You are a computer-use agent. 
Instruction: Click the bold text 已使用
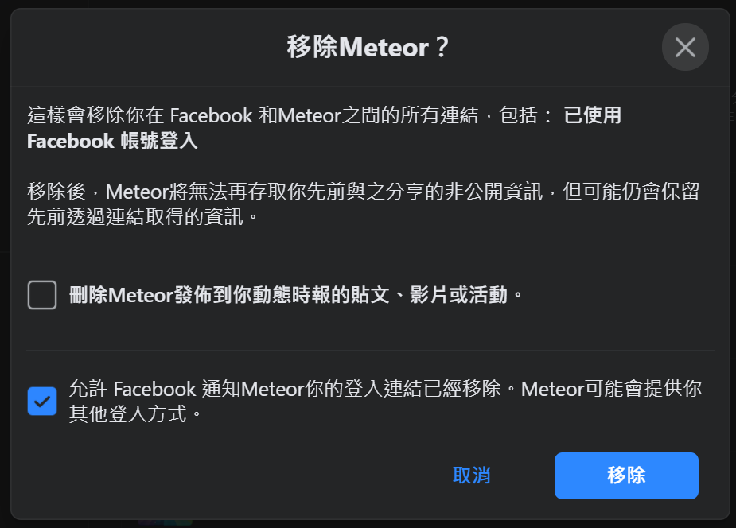pos(592,115)
